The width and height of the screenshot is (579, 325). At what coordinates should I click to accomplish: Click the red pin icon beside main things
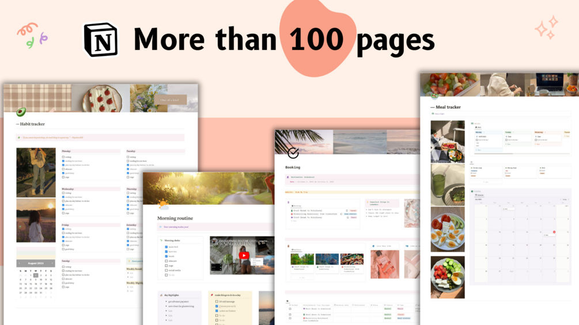pos(212,295)
